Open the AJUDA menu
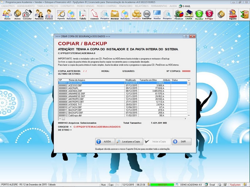 (173, 6)
